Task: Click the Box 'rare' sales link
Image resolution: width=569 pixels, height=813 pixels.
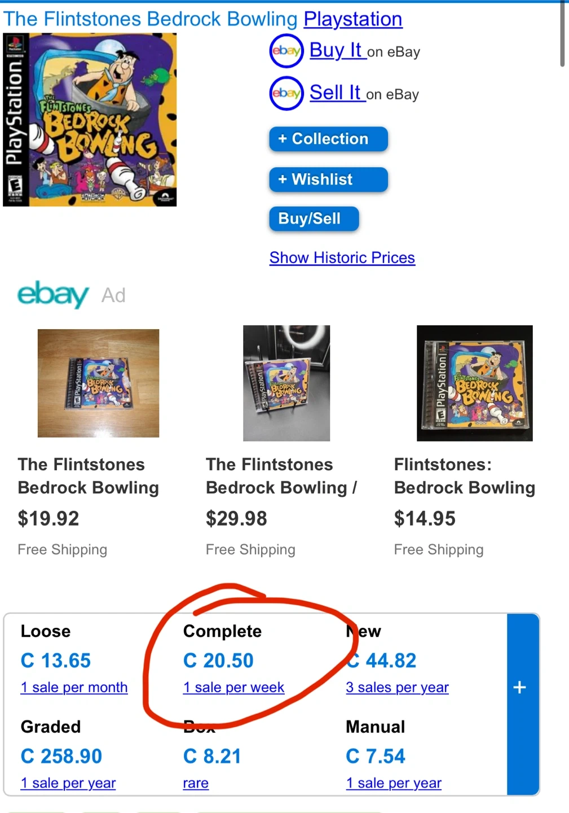Action: [x=196, y=784]
